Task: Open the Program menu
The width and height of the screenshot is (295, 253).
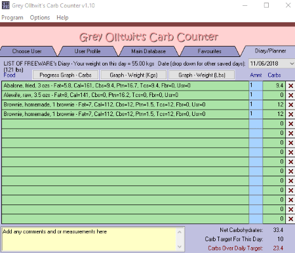Action: (x=12, y=18)
